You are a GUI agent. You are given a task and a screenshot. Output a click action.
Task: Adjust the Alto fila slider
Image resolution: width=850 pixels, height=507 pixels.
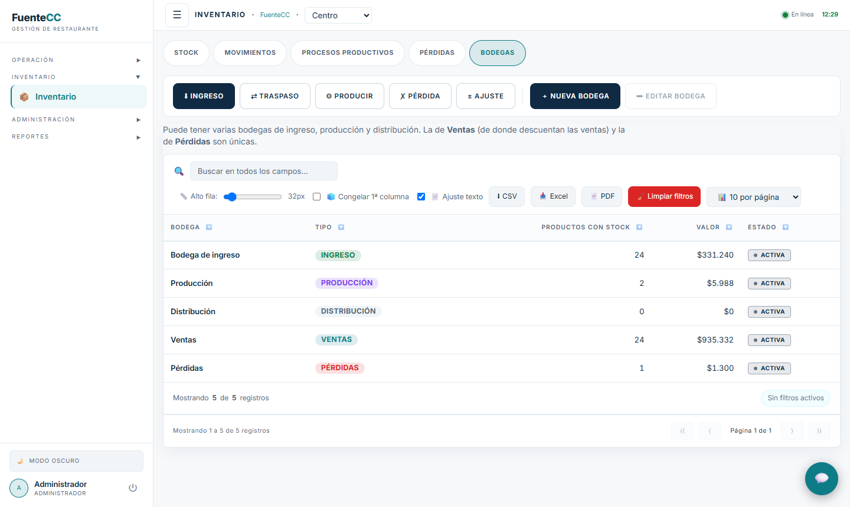click(x=253, y=197)
